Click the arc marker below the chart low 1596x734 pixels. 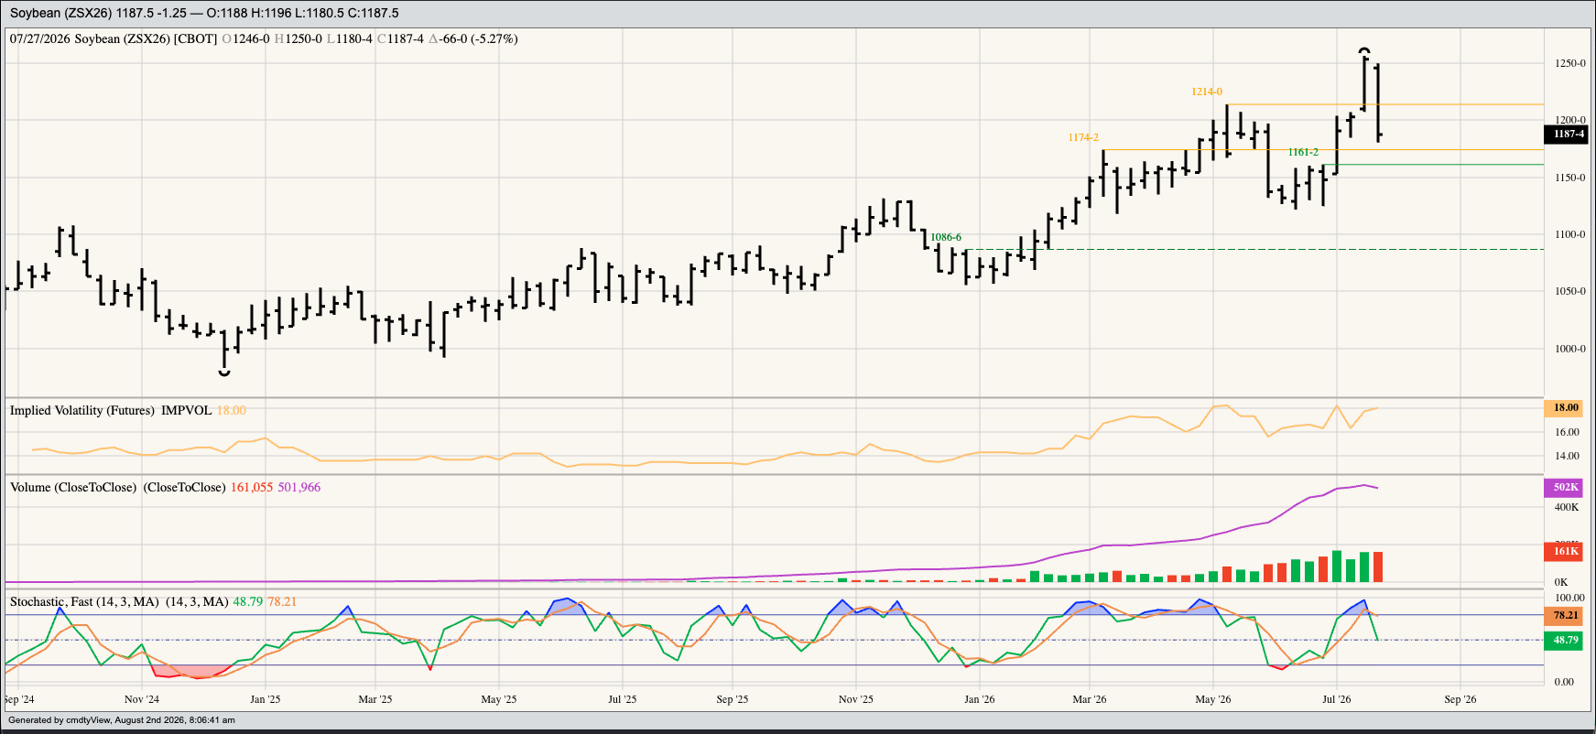click(x=224, y=373)
